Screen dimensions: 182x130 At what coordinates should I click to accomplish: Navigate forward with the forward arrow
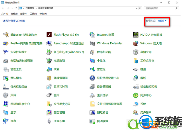[x=8, y=8]
